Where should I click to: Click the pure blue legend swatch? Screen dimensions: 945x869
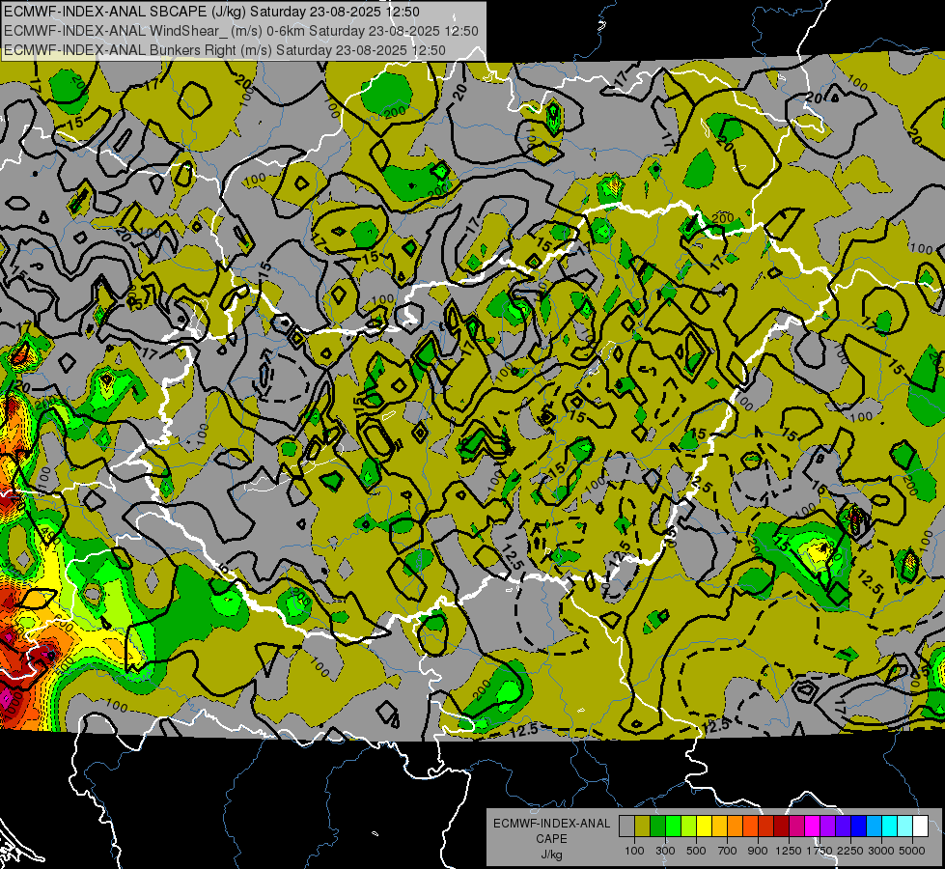click(859, 827)
